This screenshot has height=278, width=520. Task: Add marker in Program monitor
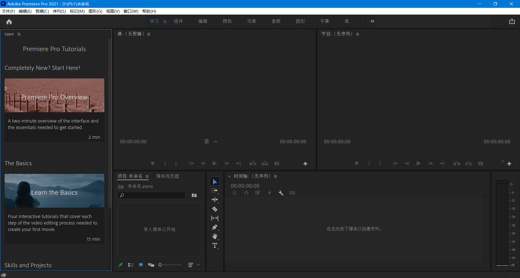[356, 163]
